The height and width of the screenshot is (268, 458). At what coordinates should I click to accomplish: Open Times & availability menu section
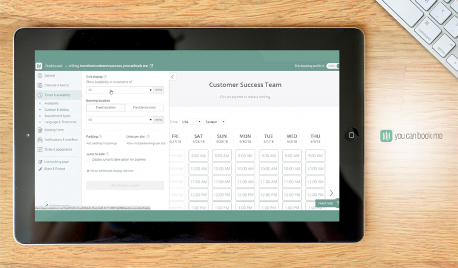tap(57, 95)
